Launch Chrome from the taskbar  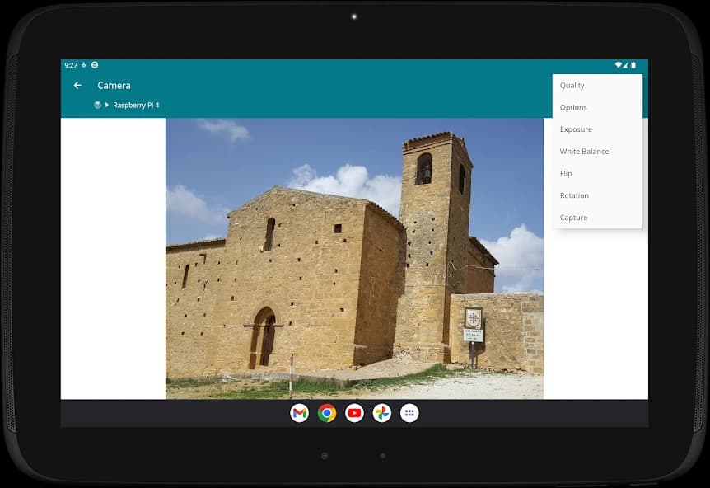(327, 413)
